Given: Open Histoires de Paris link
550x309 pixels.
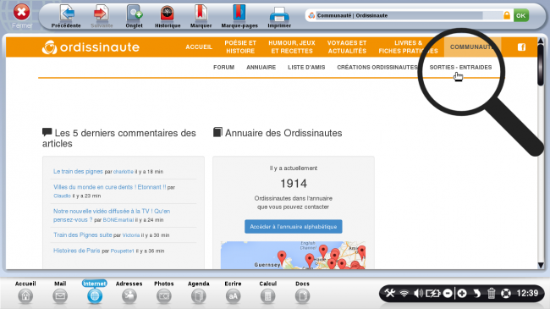Looking at the screenshot, I should [76, 251].
